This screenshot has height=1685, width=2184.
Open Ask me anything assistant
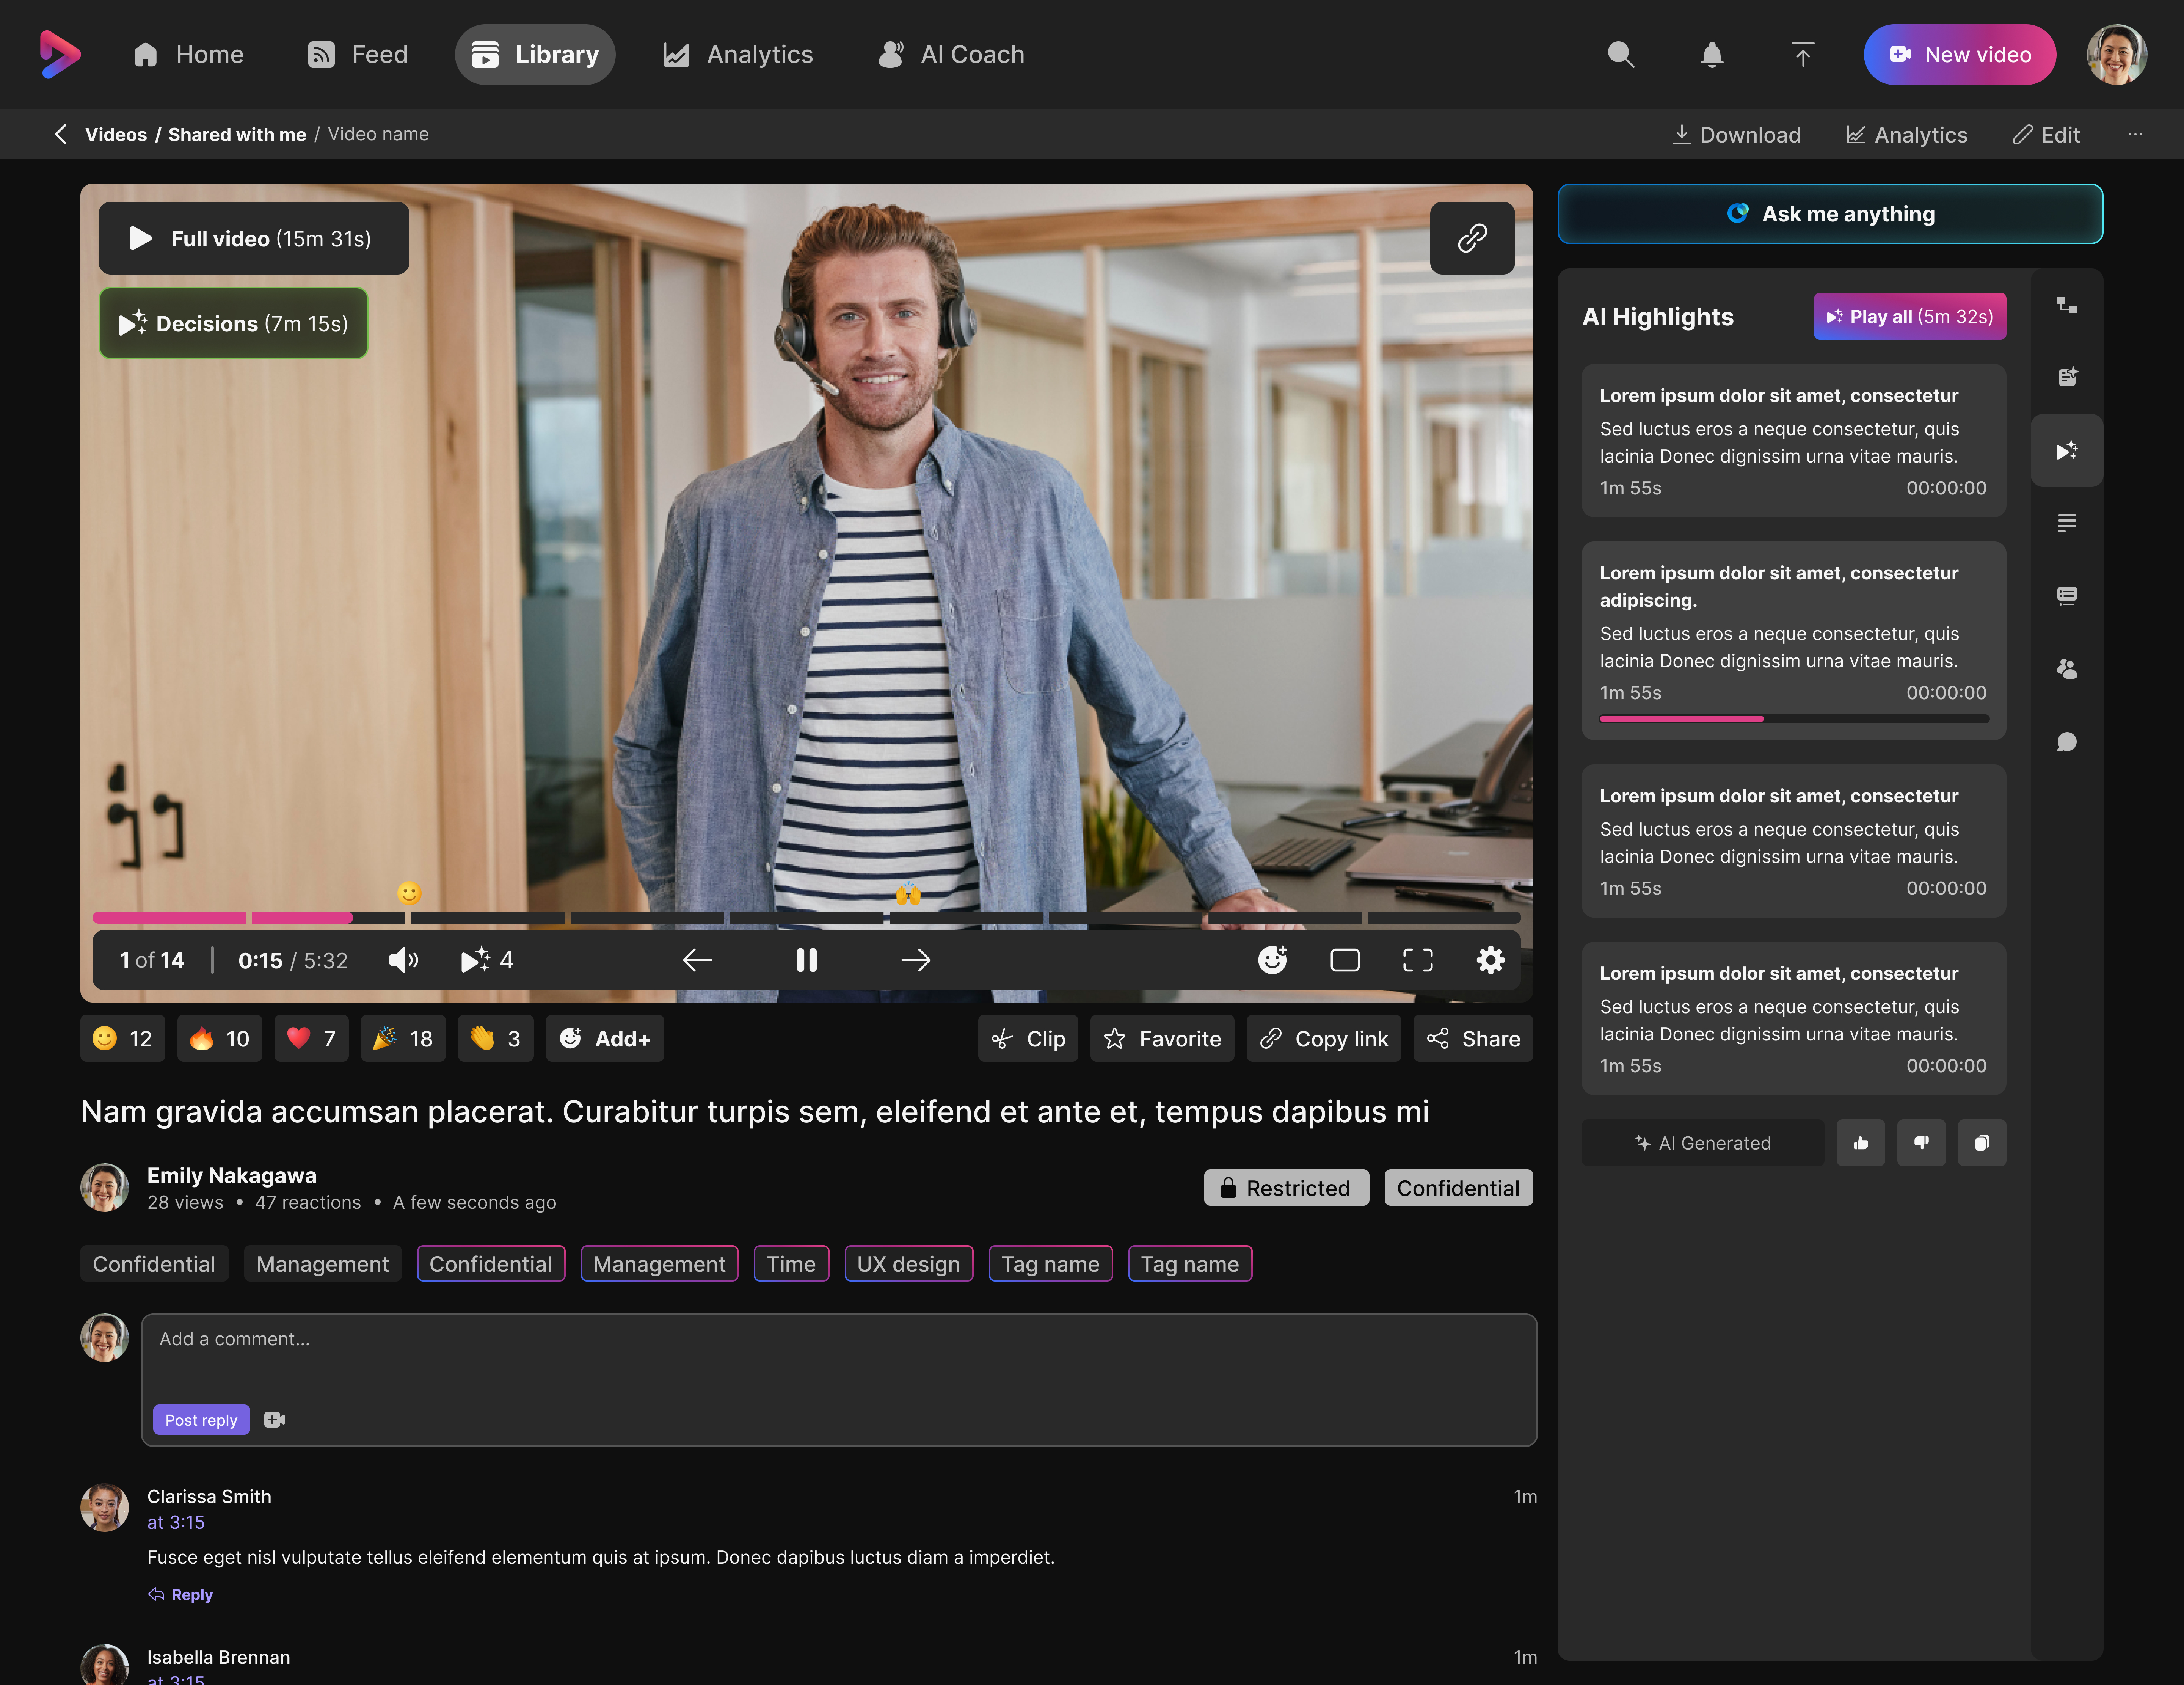[1830, 214]
